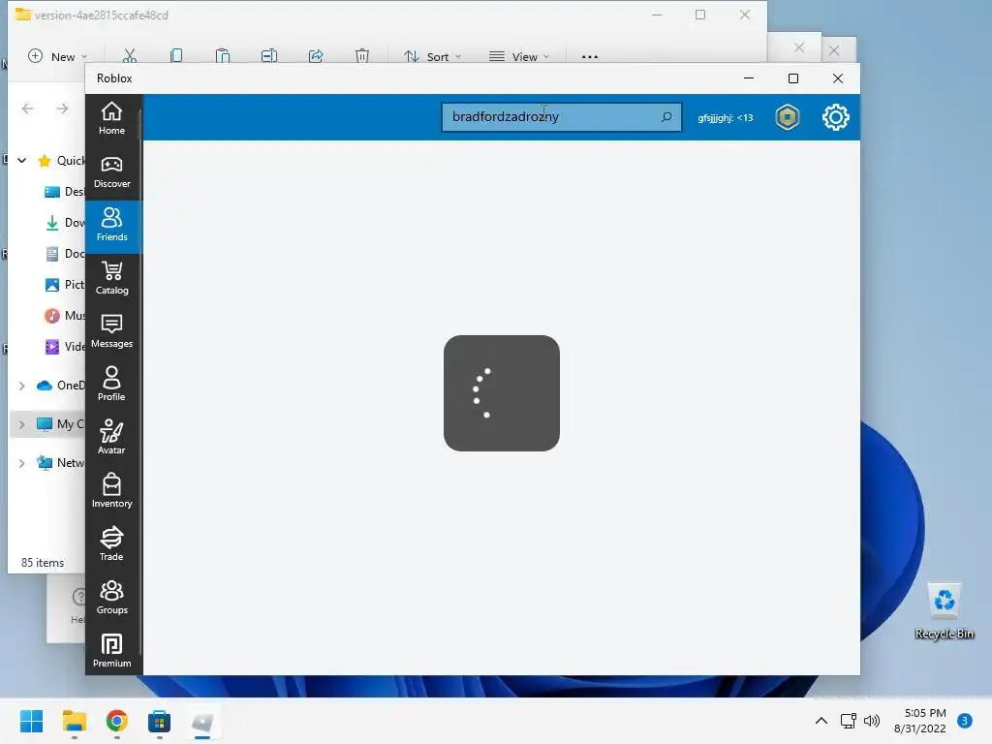Select Music in Explorer sidebar
The height and width of the screenshot is (744, 992).
[x=65, y=316]
